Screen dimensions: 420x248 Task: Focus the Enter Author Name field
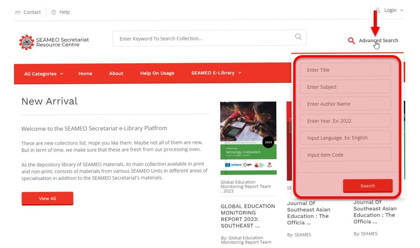pos(345,104)
